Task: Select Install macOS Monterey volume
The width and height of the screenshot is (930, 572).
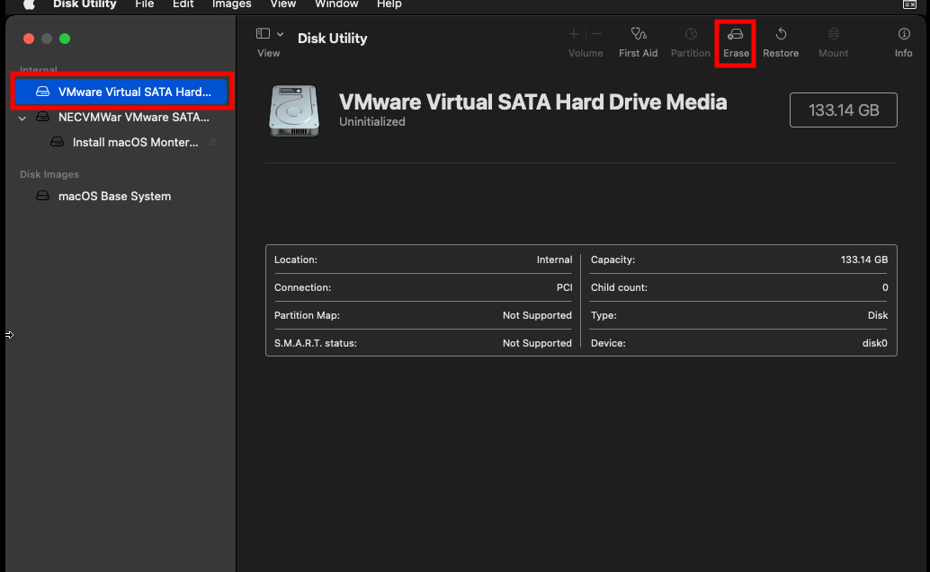Action: (121, 142)
